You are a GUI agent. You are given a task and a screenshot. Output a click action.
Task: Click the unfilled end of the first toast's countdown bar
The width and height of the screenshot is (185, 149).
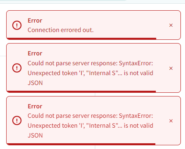pos(168,39)
